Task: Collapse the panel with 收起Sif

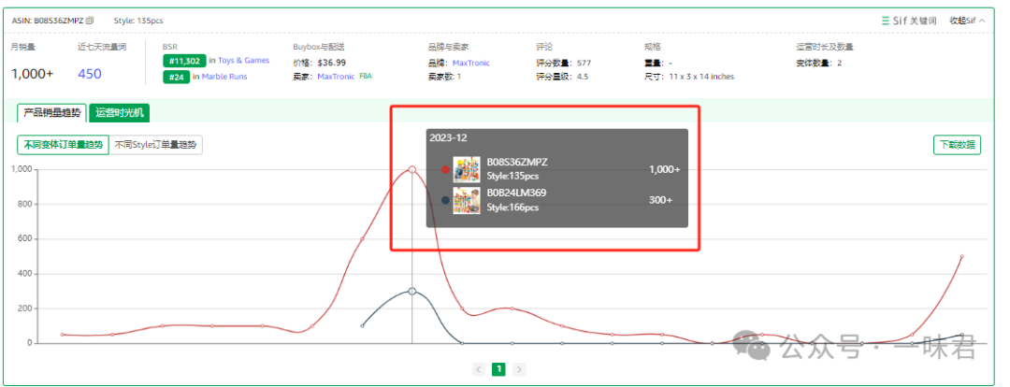Action: point(967,21)
